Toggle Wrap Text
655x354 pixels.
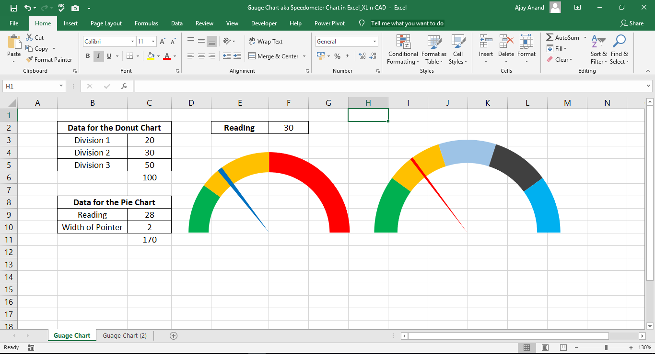(x=266, y=42)
